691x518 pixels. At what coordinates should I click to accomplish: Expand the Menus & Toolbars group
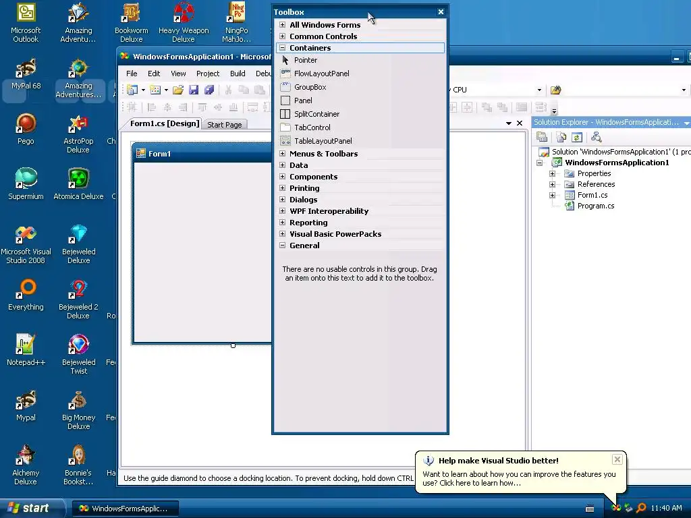click(283, 154)
